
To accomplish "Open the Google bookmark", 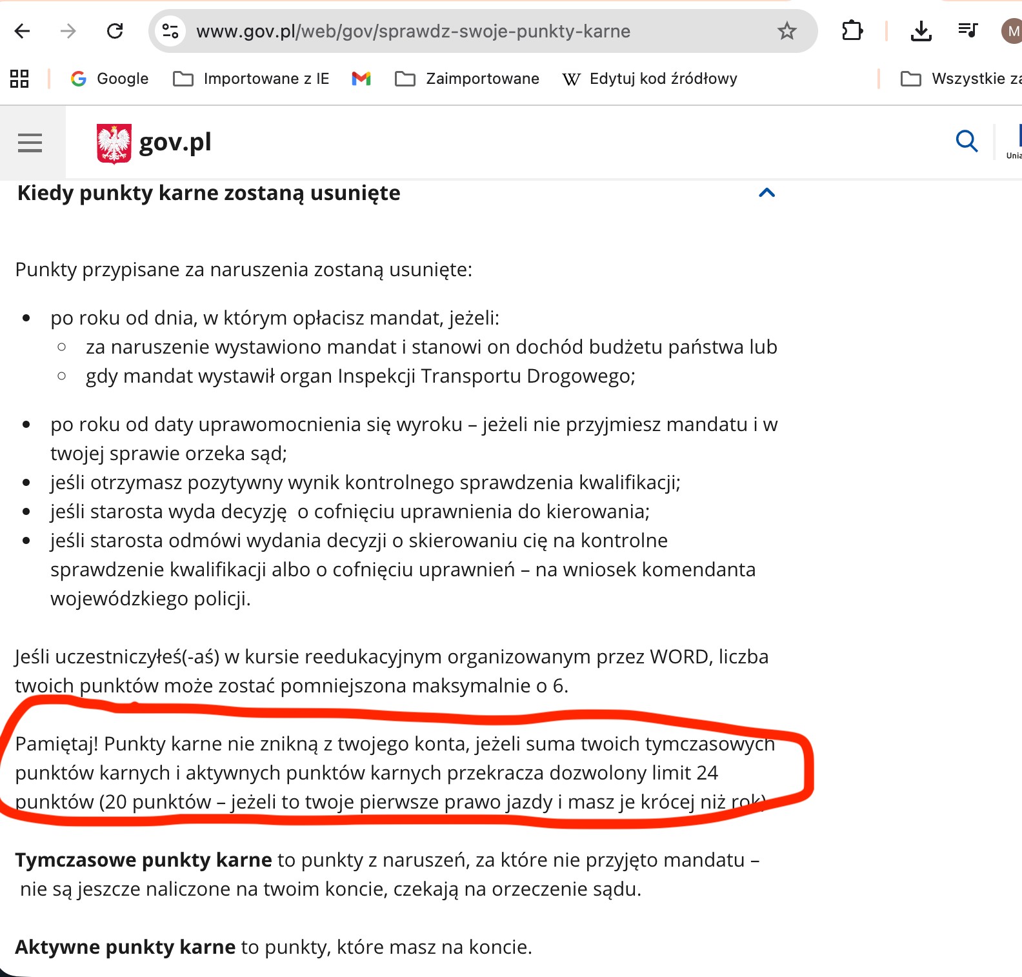I will [x=110, y=79].
